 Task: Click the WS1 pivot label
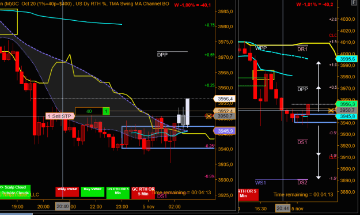(x=260, y=183)
